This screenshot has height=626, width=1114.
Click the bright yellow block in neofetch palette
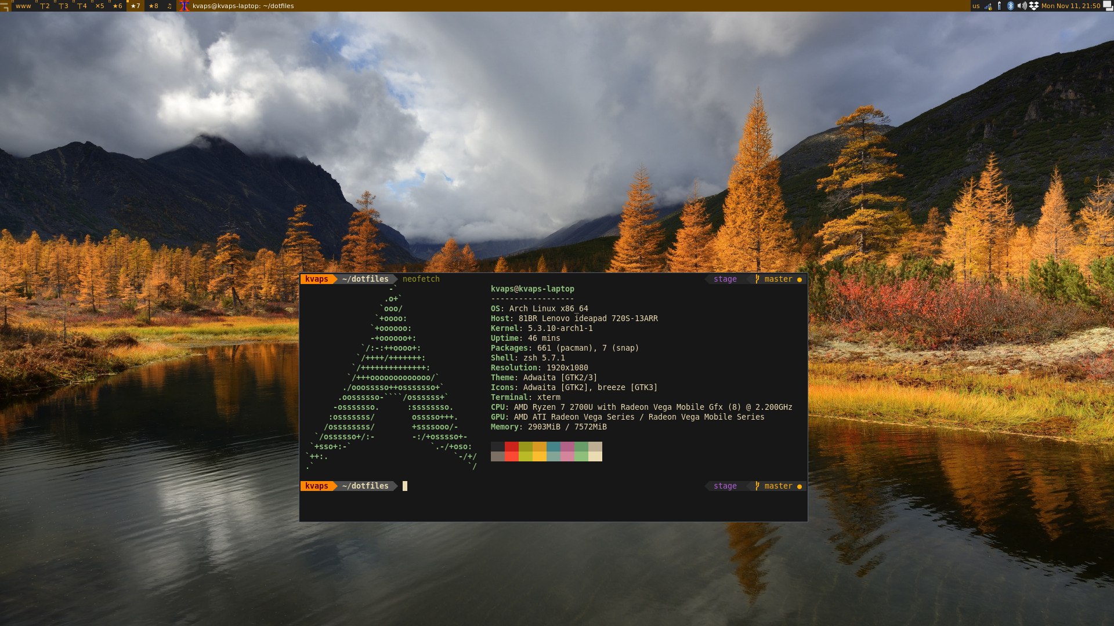pos(540,456)
